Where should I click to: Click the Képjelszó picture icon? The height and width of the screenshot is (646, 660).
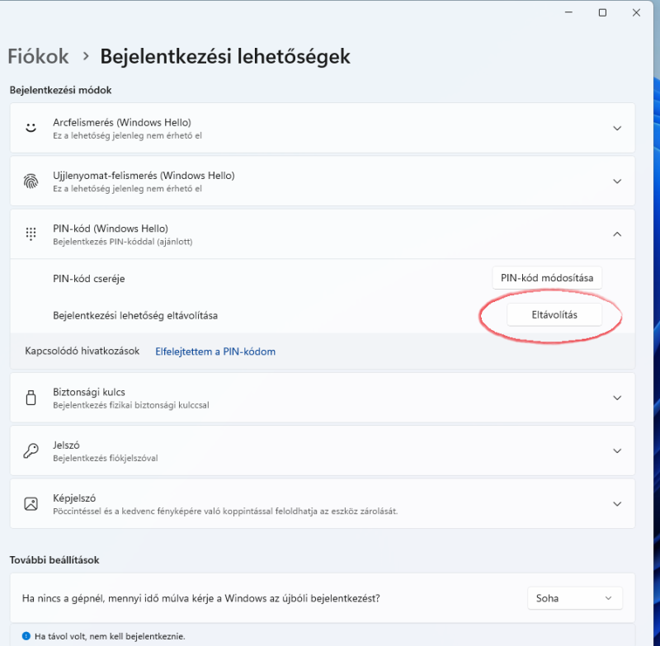(31, 504)
